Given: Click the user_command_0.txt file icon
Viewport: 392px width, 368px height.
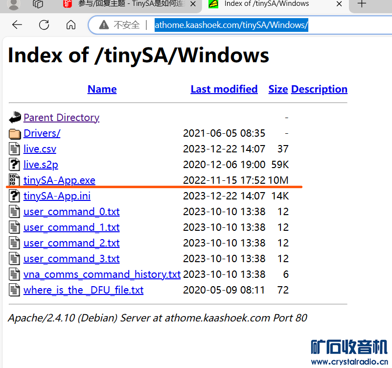Looking at the screenshot, I should 14,212.
